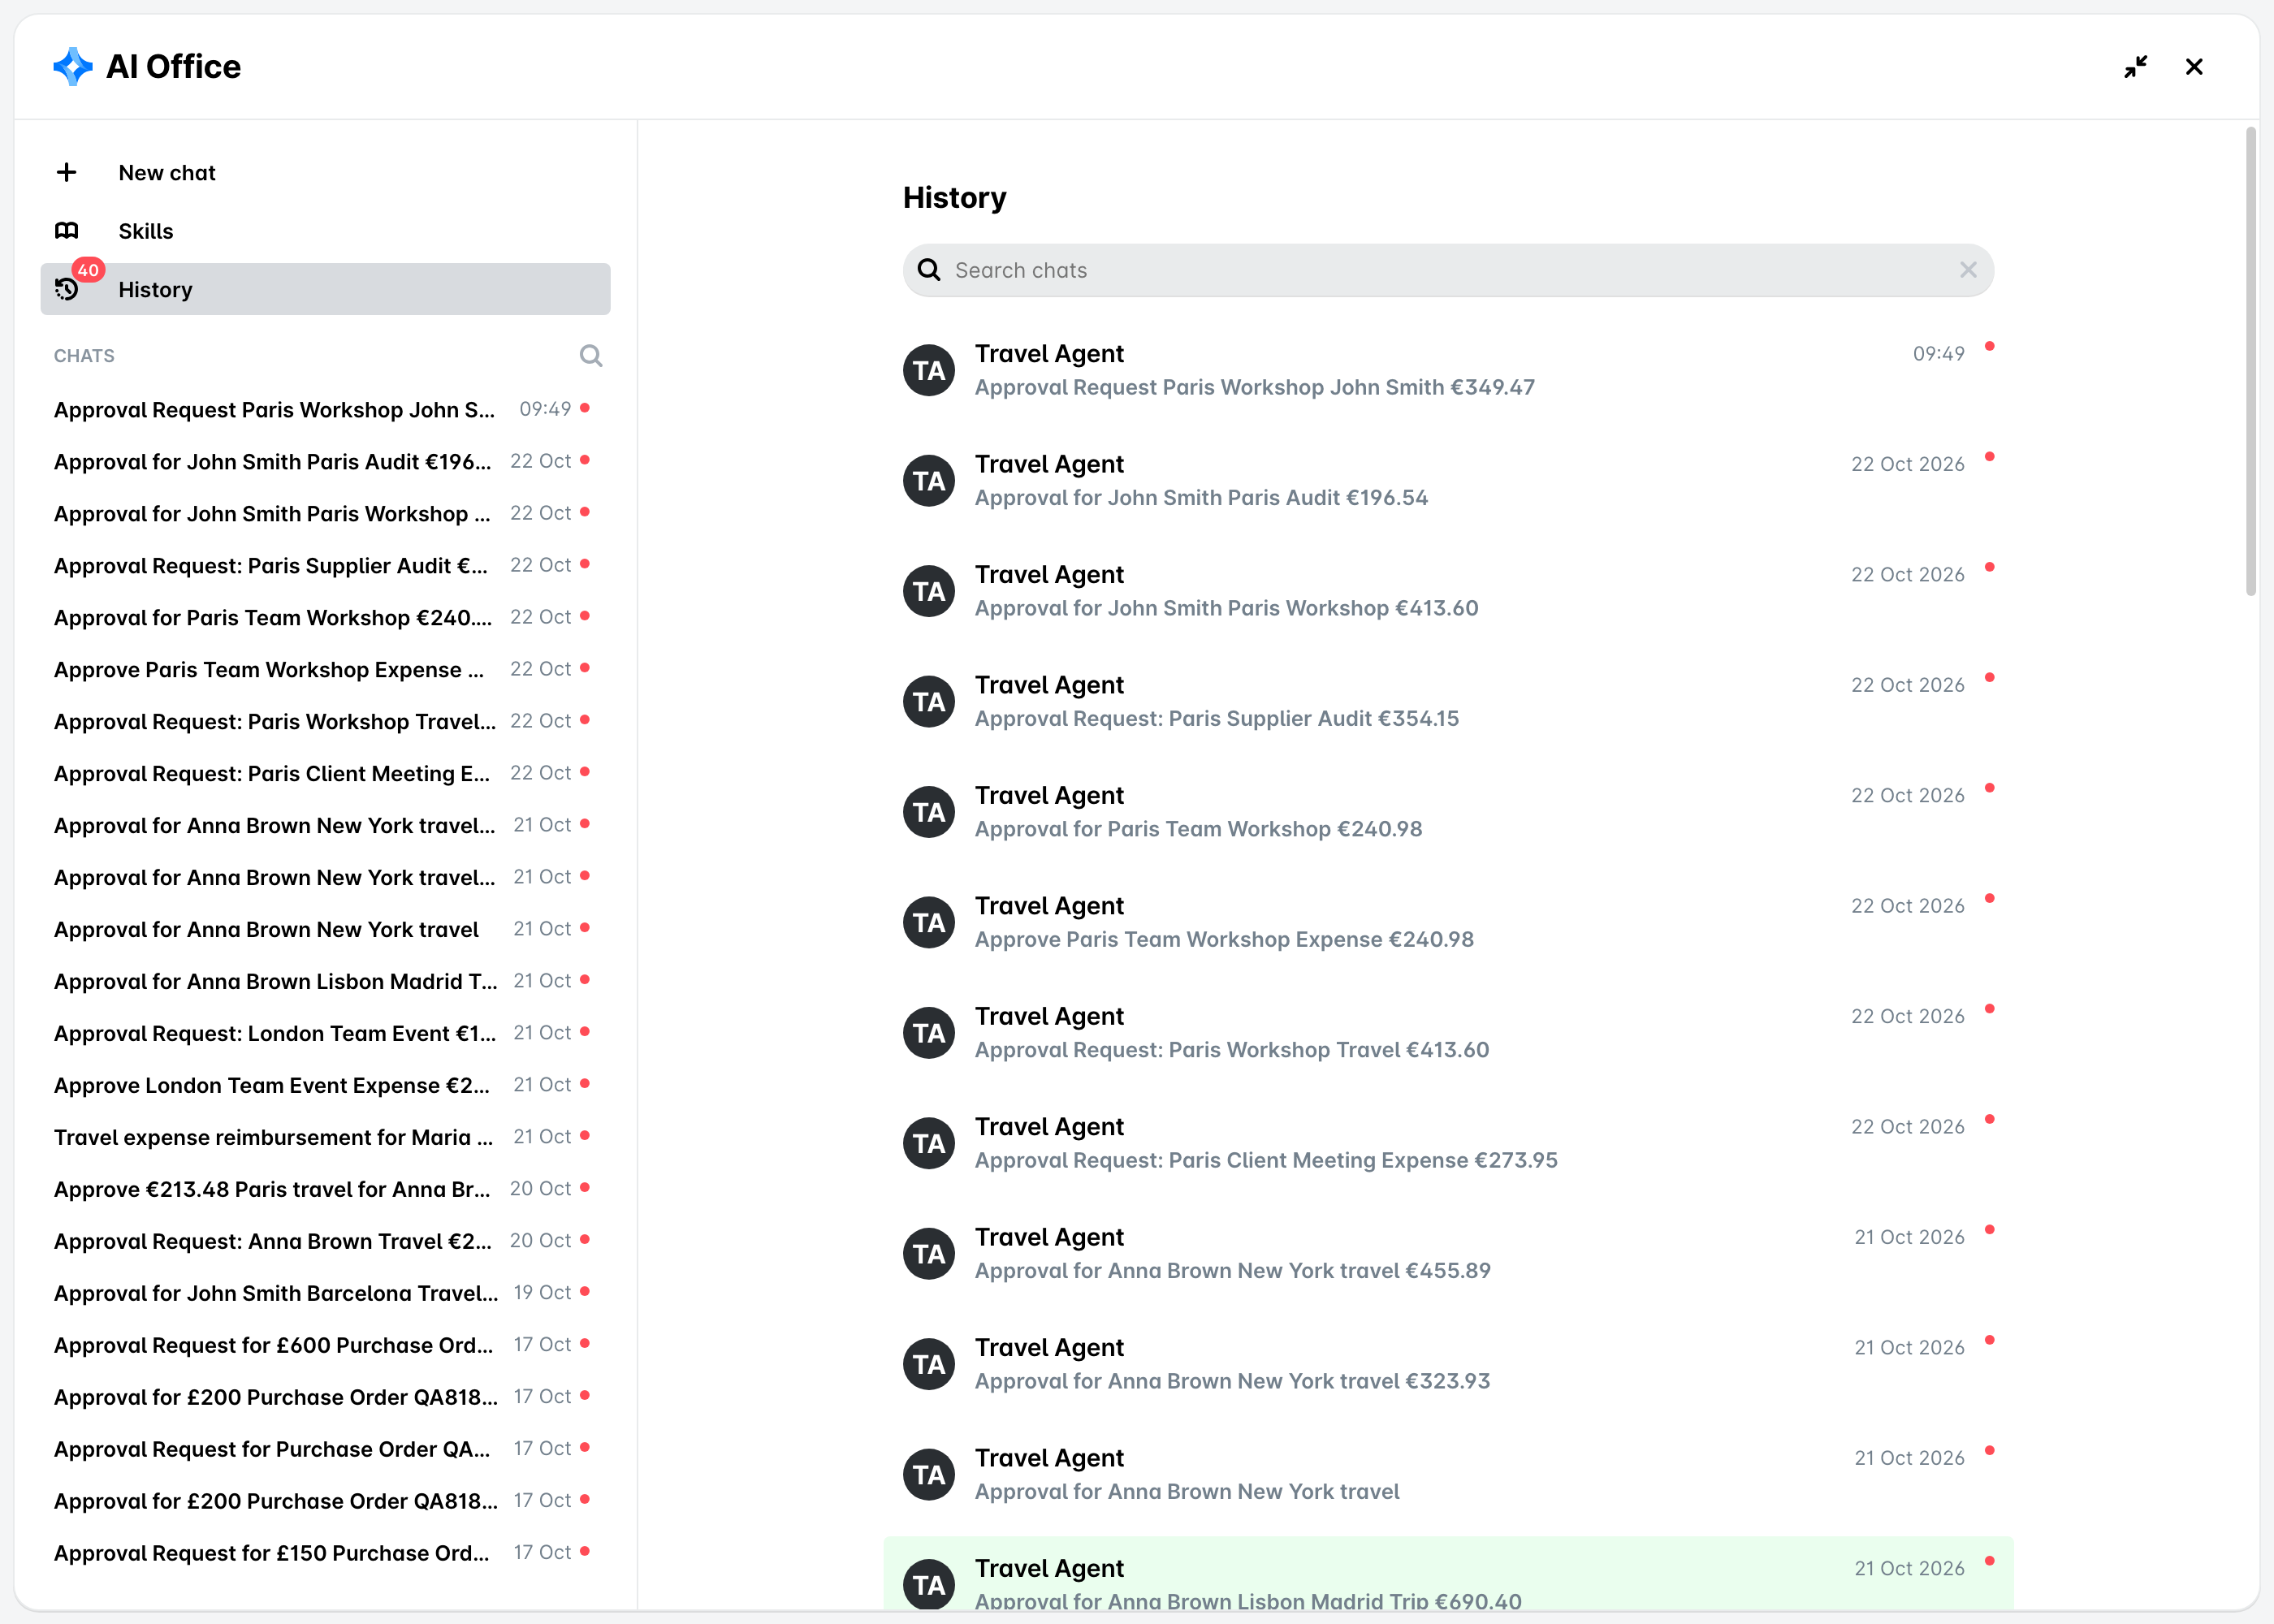Click TA avatar of Paris Audit €196.54

(x=929, y=481)
